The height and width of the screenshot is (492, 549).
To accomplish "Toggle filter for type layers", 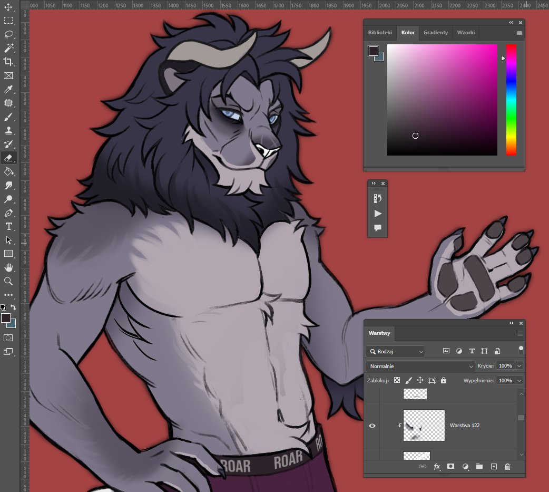I will click(x=472, y=351).
